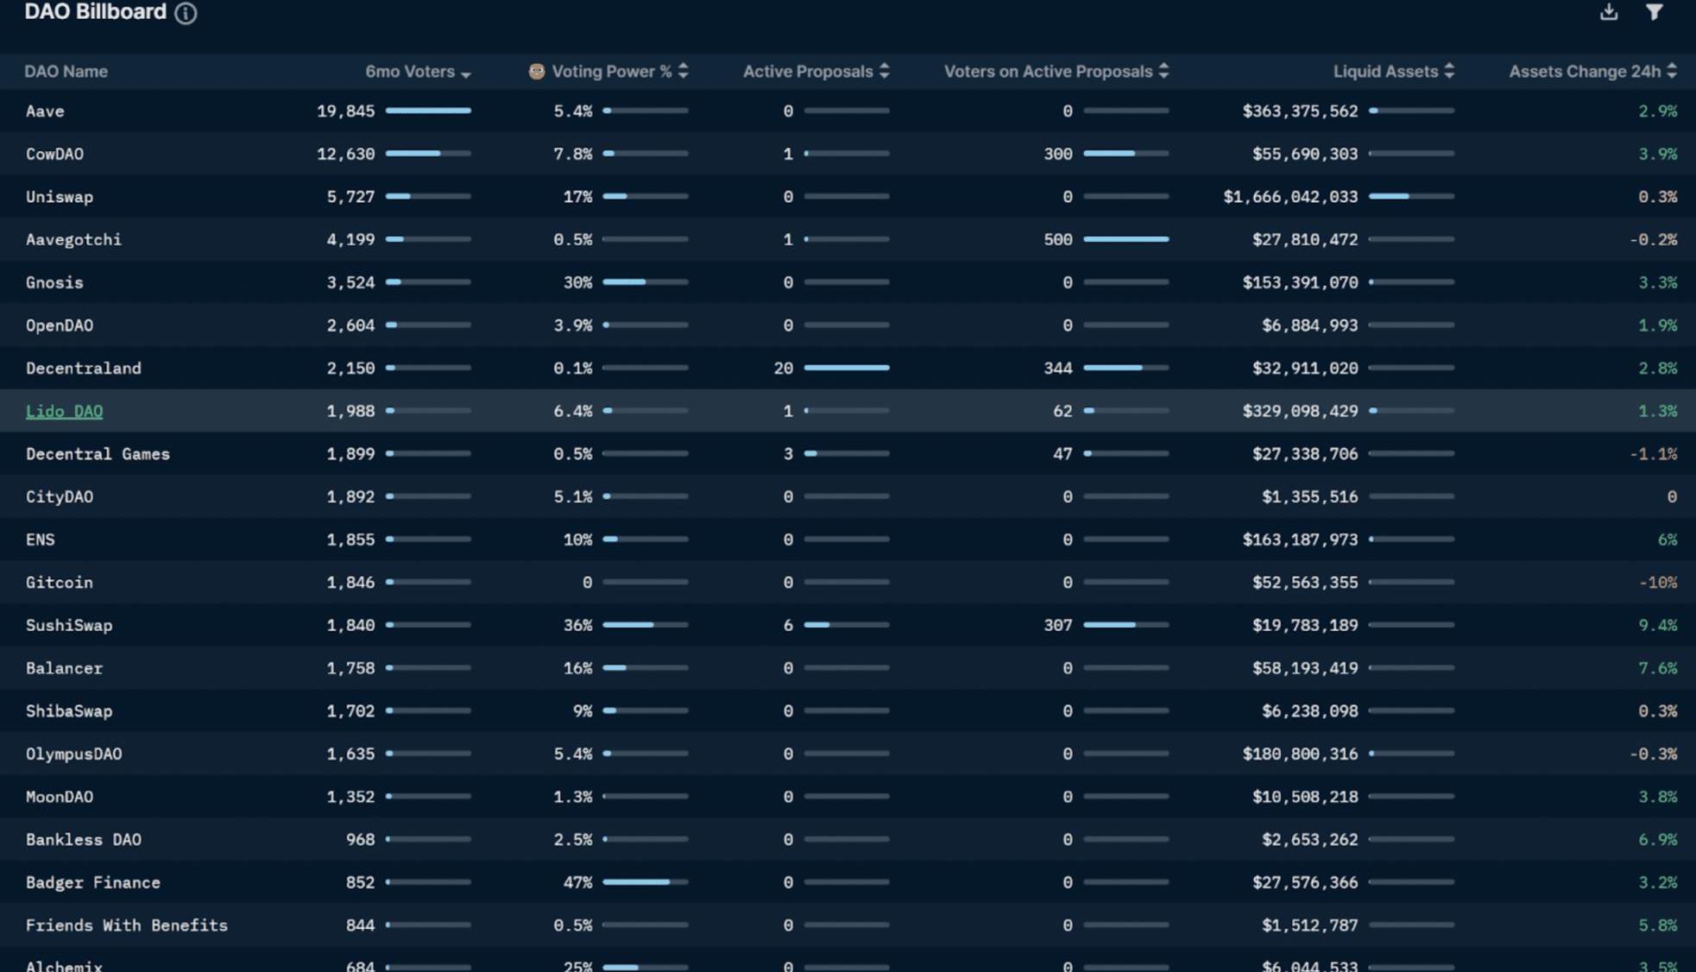Click Uniswap liquid assets $1,666,042,033
The image size is (1696, 972).
click(1290, 197)
